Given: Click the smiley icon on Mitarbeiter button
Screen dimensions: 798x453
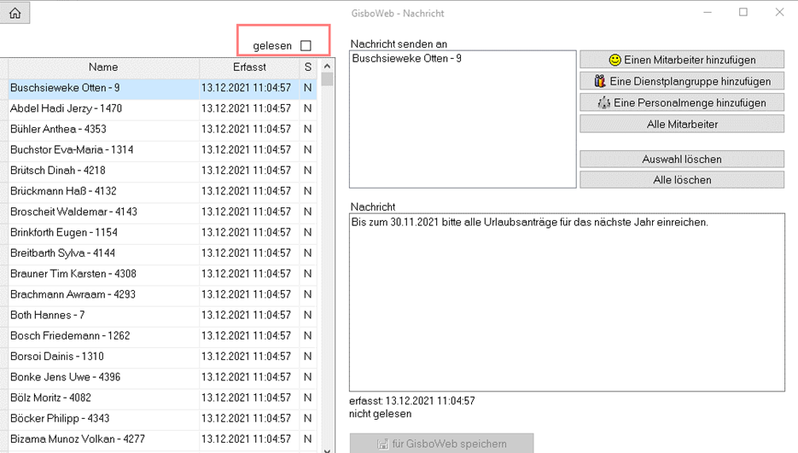Looking at the screenshot, I should pos(615,60).
